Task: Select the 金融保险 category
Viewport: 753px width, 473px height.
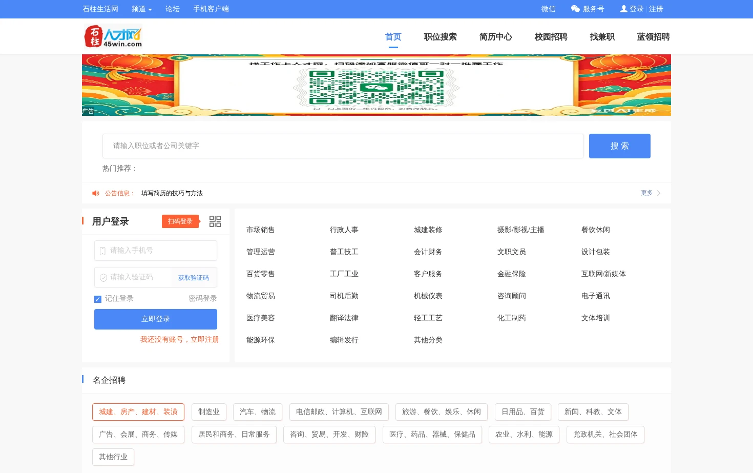Action: click(x=512, y=274)
